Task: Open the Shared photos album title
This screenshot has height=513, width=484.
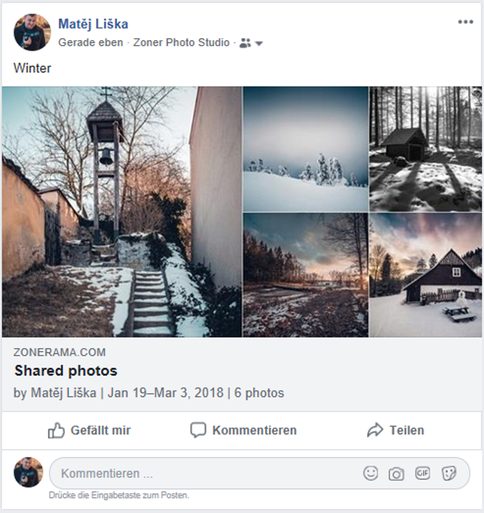Action: (x=66, y=371)
